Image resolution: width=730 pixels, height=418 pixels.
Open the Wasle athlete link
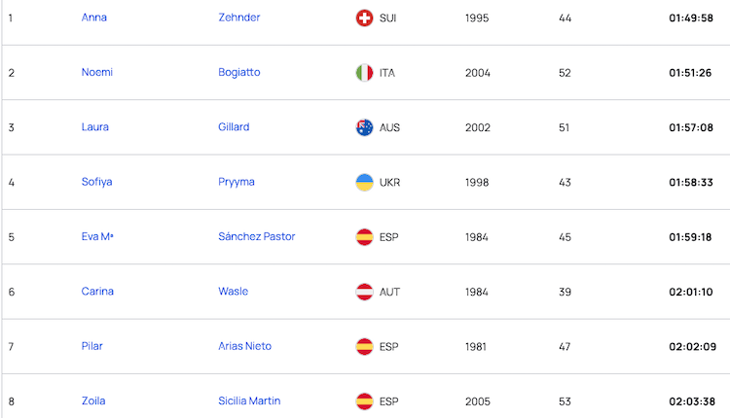tap(234, 291)
